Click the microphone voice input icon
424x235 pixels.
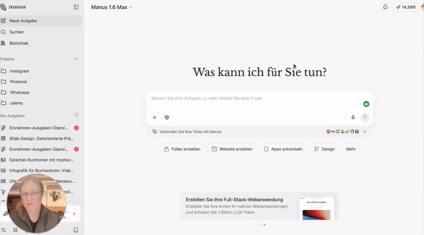click(x=353, y=117)
